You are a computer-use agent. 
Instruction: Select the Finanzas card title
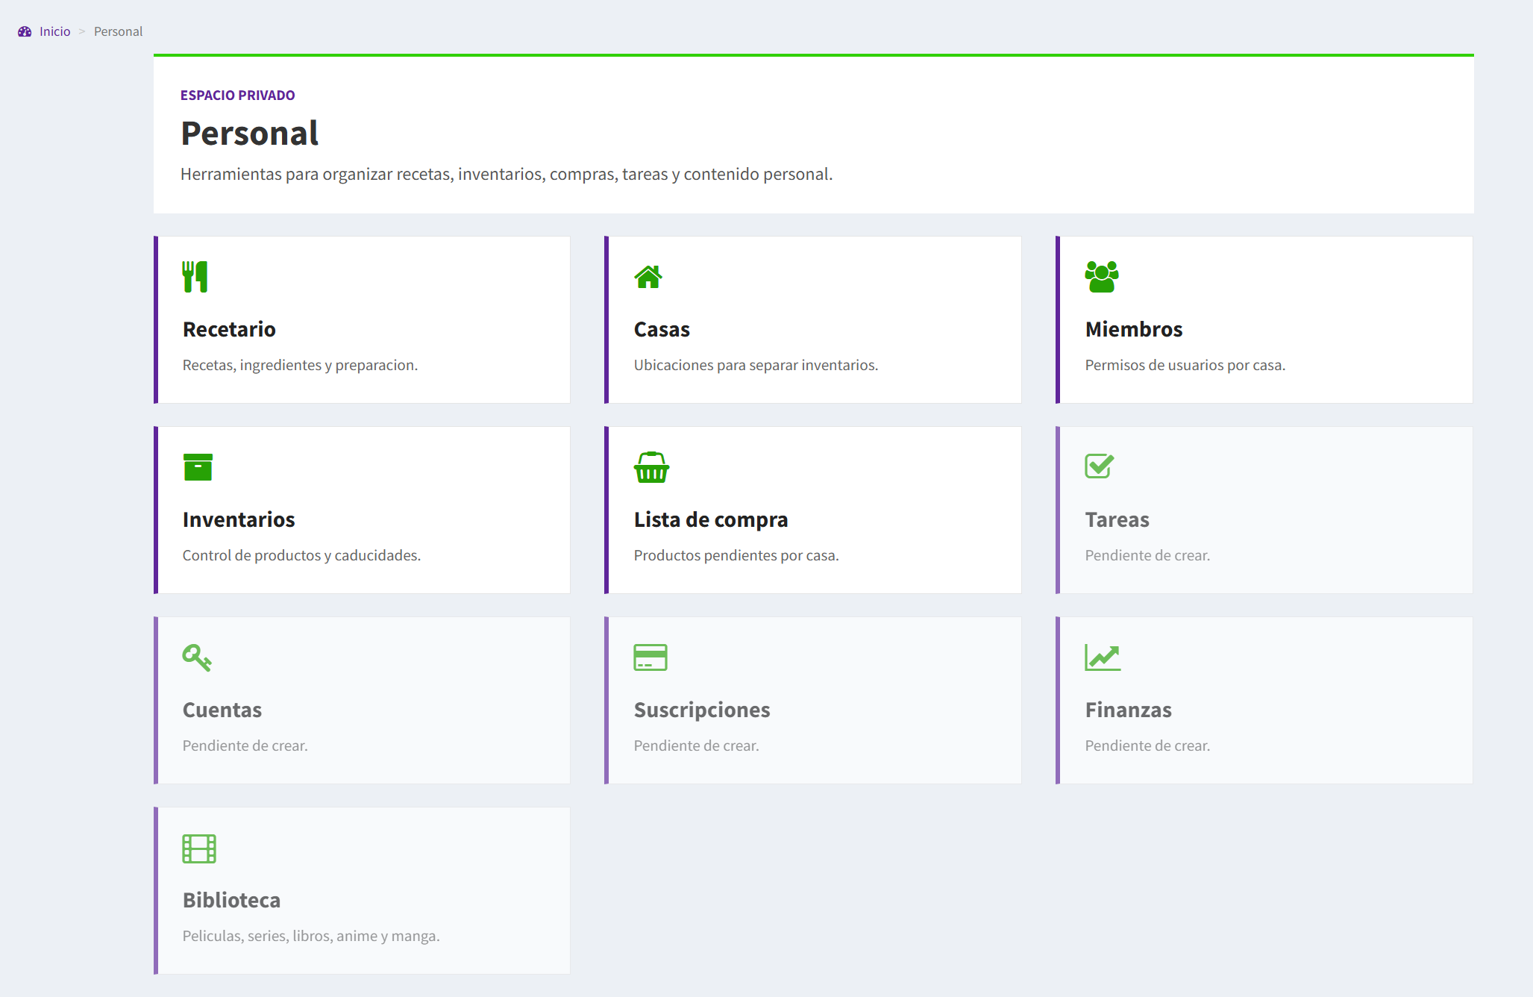click(x=1128, y=710)
